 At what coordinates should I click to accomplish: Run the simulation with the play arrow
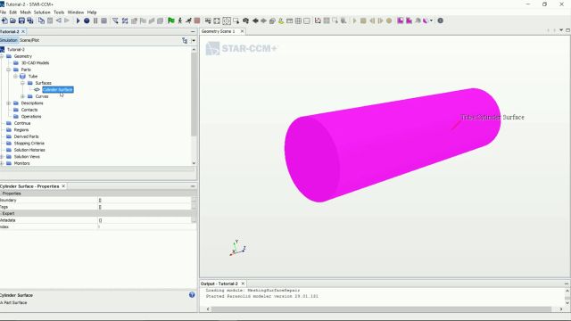[78, 21]
